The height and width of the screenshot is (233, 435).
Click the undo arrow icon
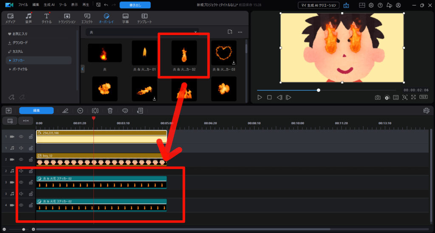(x=106, y=5)
